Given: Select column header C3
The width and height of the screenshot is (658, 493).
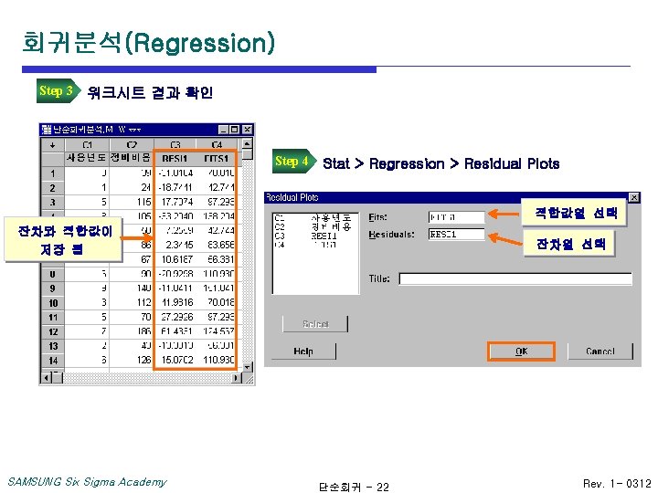Looking at the screenshot, I should point(175,145).
